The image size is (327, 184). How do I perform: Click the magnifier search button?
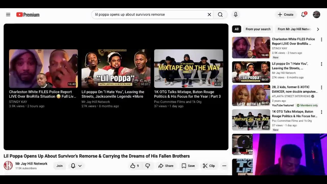point(220,15)
